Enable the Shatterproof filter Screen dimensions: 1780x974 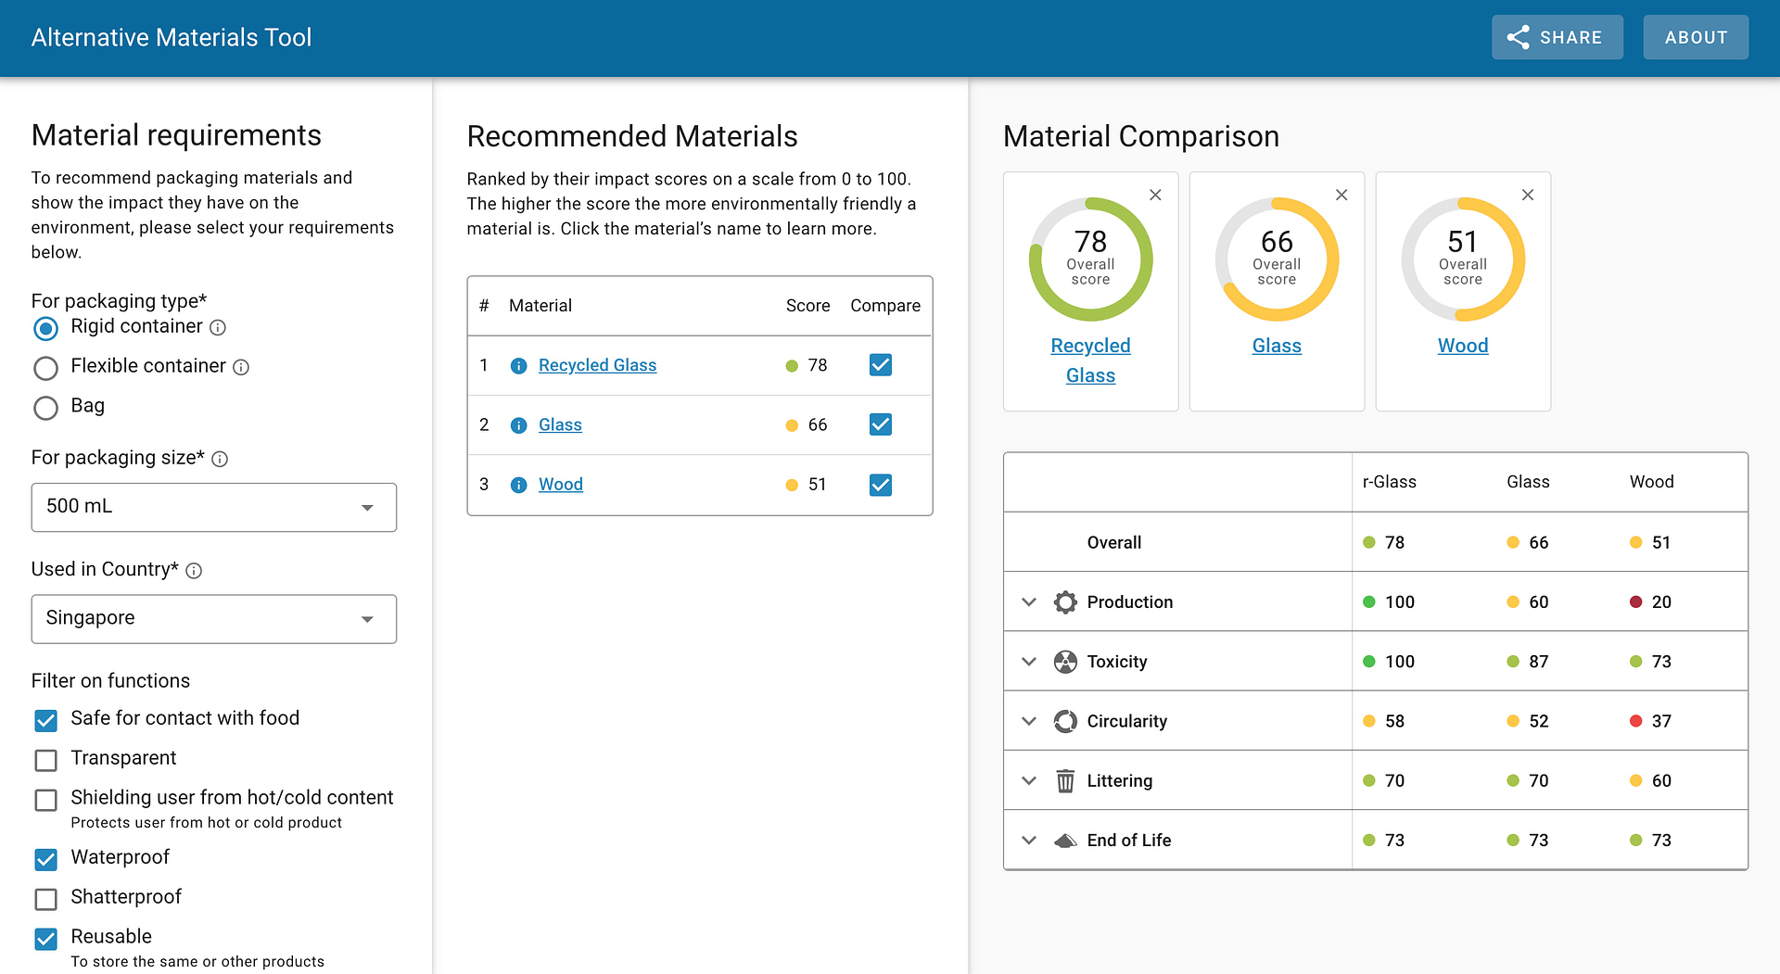[45, 899]
